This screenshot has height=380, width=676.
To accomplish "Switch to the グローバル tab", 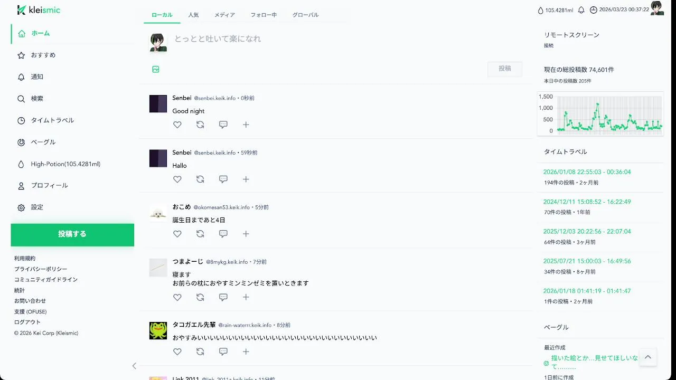I will pos(305,15).
